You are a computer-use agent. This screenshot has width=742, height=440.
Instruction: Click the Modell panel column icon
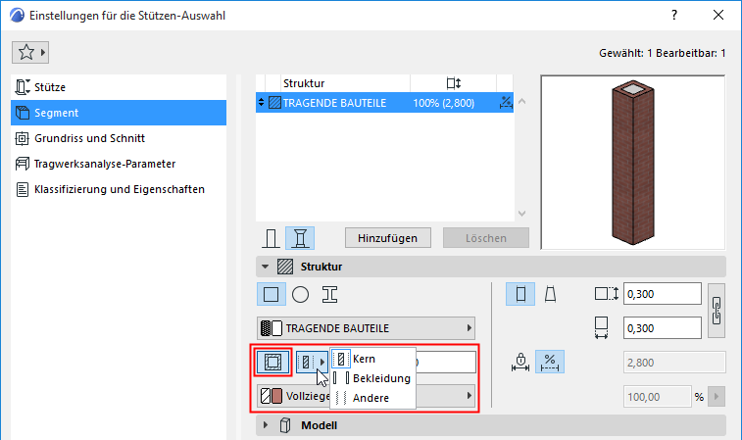coord(285,425)
